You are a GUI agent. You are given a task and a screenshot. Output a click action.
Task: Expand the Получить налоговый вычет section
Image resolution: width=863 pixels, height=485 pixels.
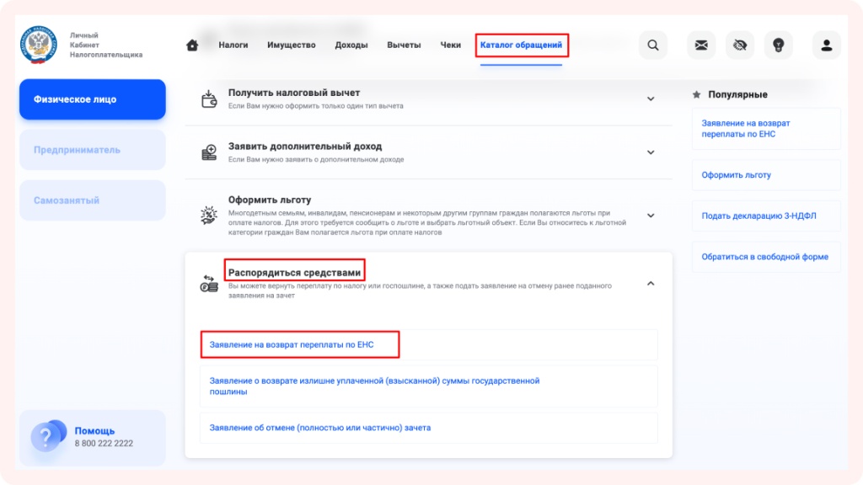651,99
